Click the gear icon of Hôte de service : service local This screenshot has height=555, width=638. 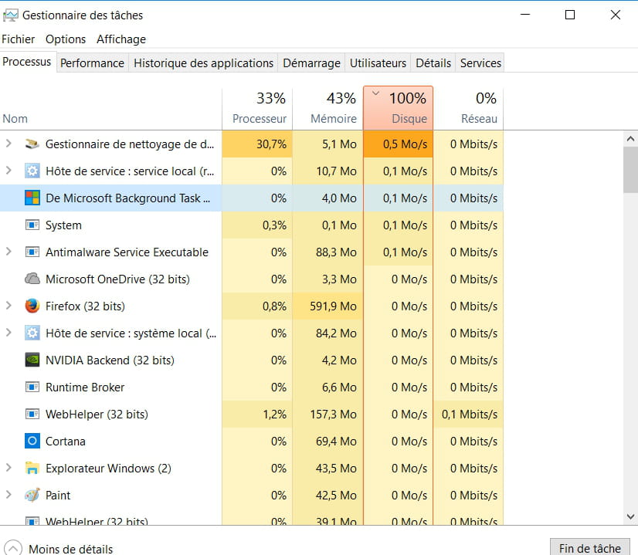(x=32, y=171)
